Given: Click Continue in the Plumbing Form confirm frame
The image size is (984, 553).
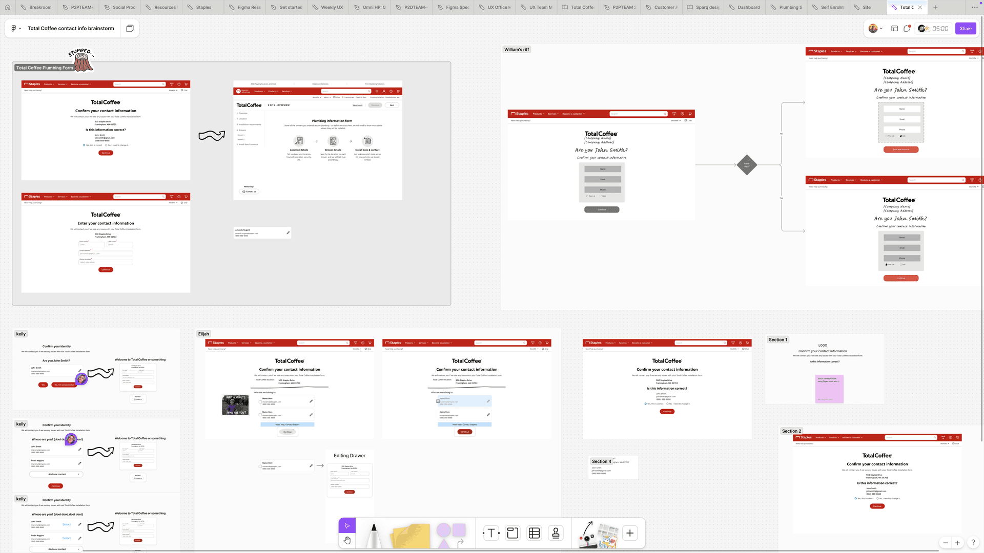Looking at the screenshot, I should pyautogui.click(x=106, y=153).
